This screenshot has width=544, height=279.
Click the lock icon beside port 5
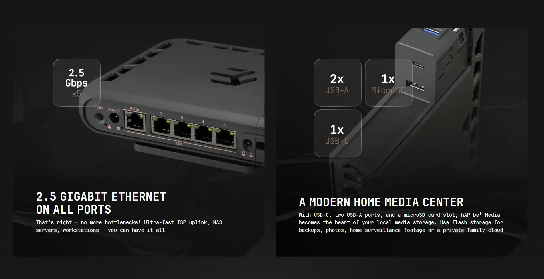click(x=251, y=155)
